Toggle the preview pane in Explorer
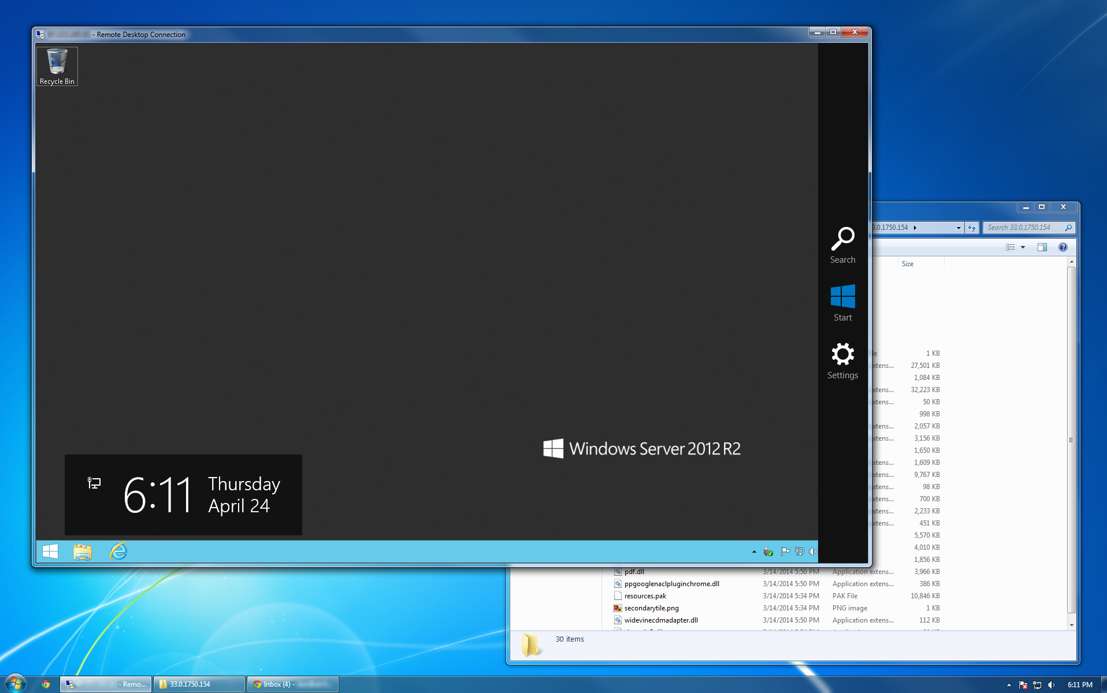 [1042, 247]
